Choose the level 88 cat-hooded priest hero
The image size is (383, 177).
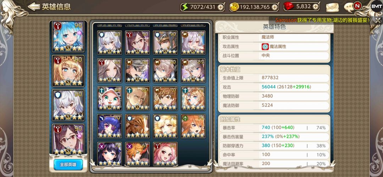pos(110,98)
